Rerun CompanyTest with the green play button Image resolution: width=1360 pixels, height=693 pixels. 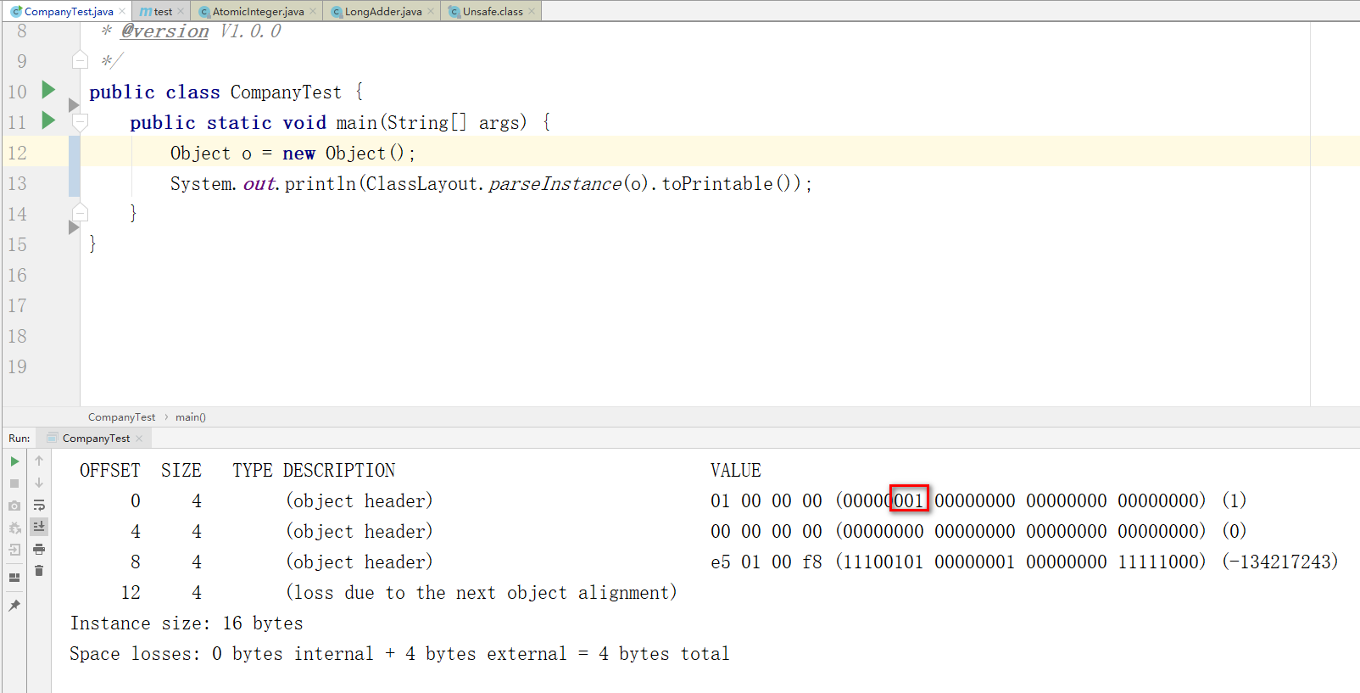[14, 461]
